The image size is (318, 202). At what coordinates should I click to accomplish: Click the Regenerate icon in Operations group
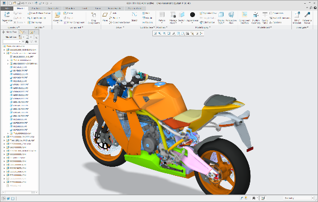pos(7,14)
